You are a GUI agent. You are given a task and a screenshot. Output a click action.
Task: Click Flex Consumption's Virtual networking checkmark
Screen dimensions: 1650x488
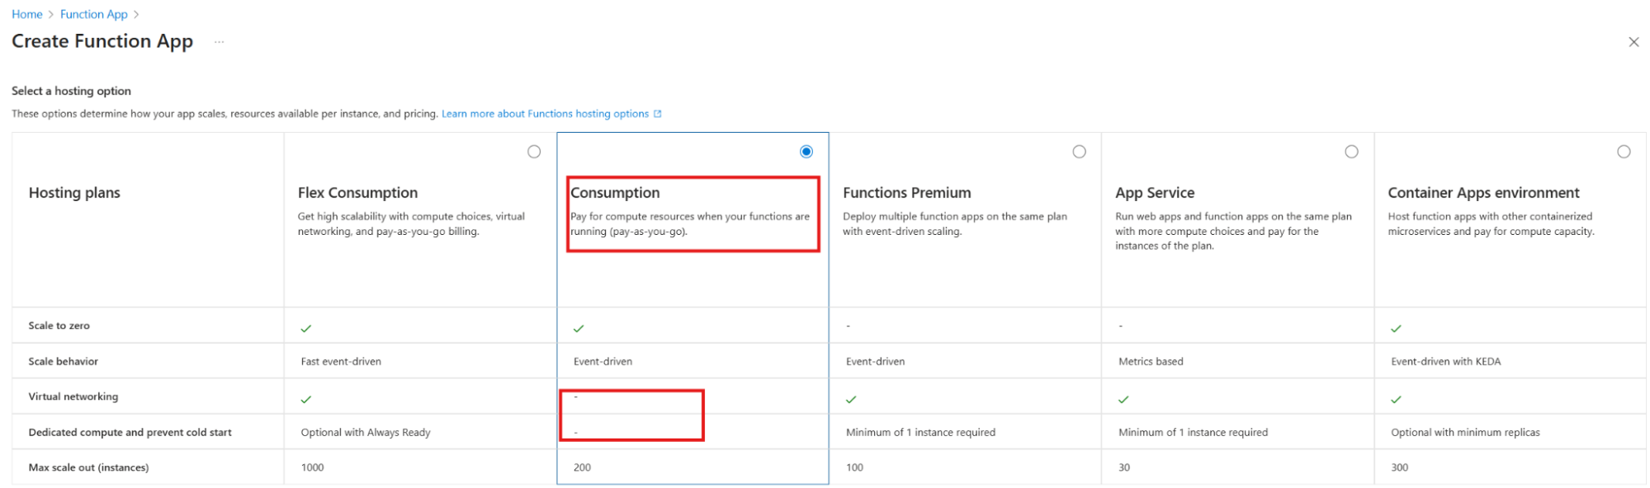(x=306, y=399)
